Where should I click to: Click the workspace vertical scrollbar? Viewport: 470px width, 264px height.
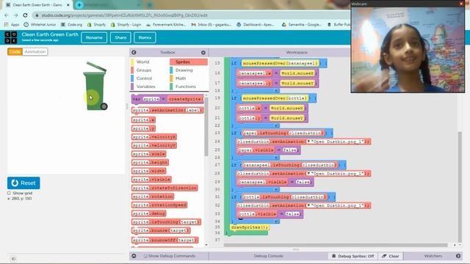click(460, 186)
